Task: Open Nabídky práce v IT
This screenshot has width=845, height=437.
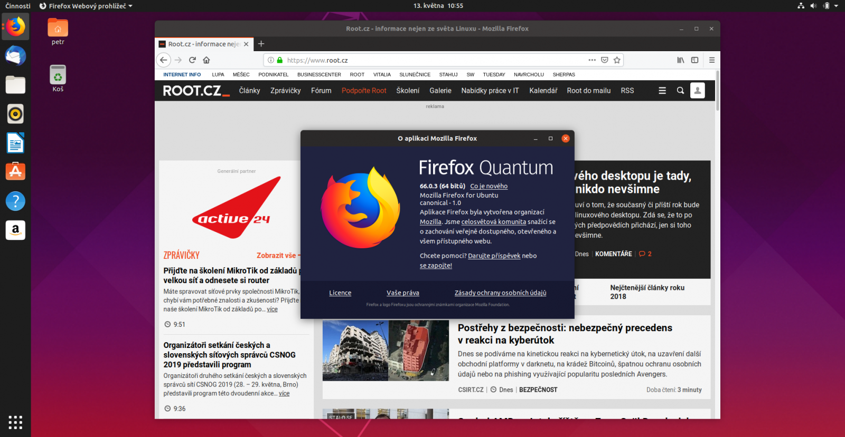Action: [x=490, y=91]
